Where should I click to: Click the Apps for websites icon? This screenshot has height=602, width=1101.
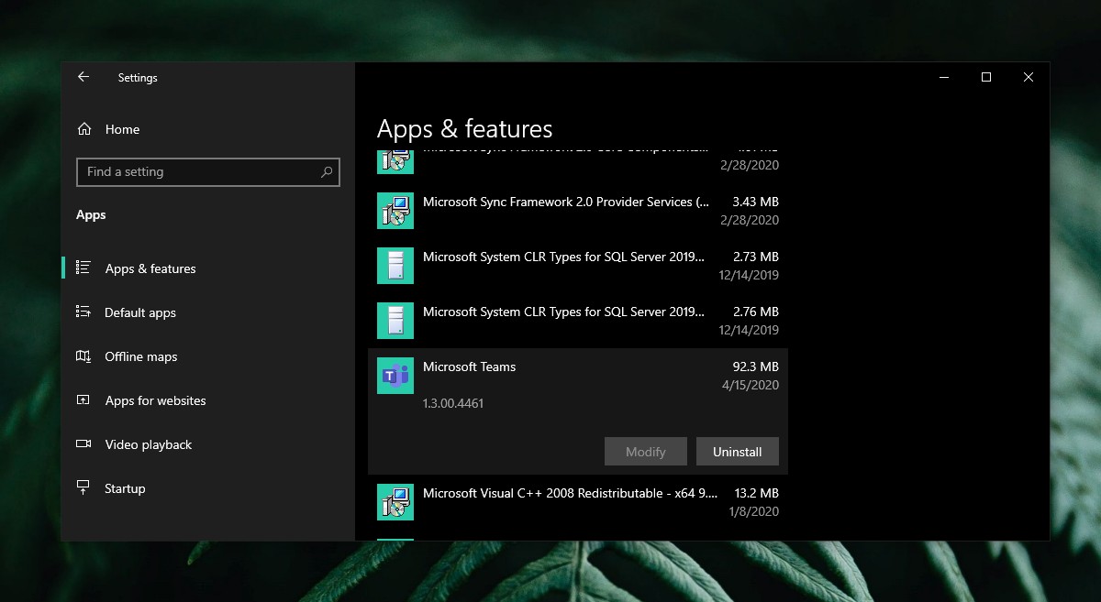click(83, 400)
